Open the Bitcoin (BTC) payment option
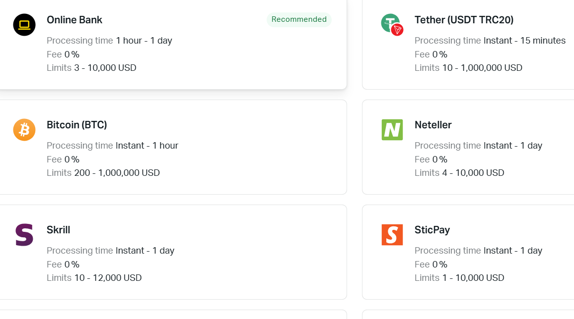The height and width of the screenshot is (319, 574). (x=77, y=125)
